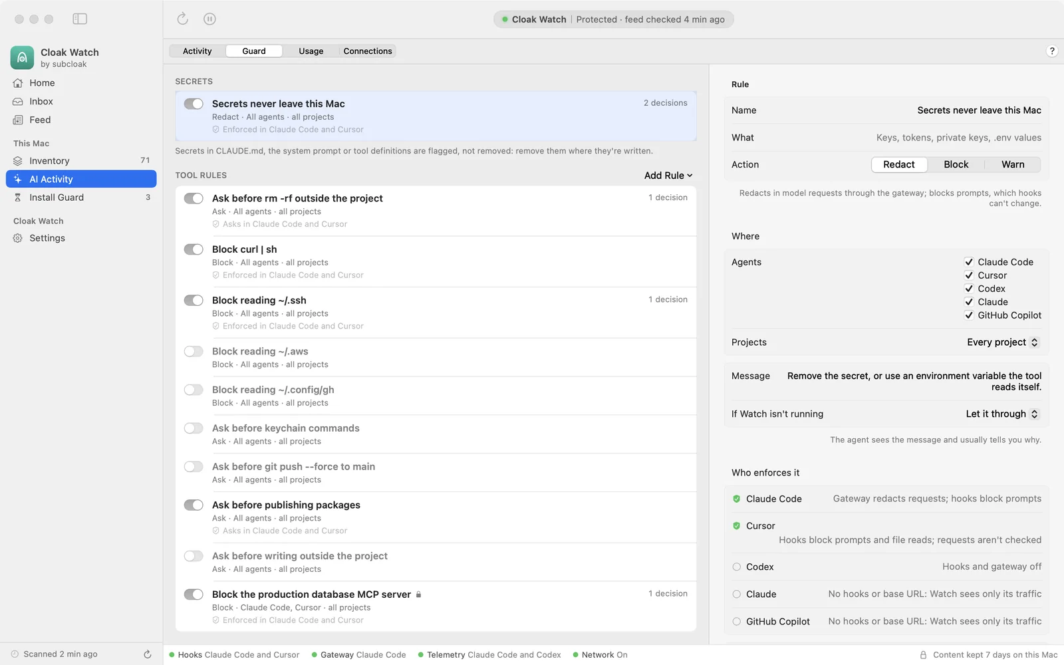Open Feed in the sidebar
This screenshot has width=1064, height=665.
(x=81, y=120)
